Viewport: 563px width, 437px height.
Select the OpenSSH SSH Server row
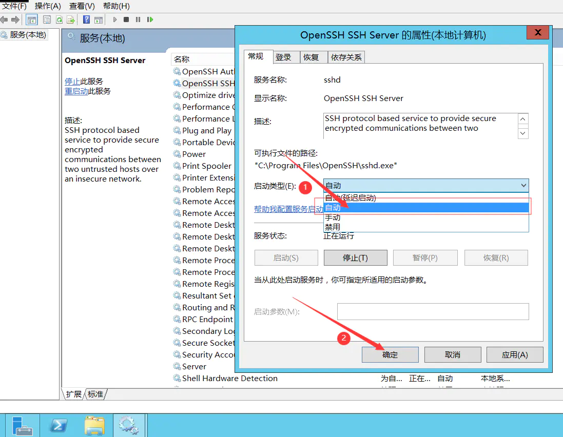204,83
